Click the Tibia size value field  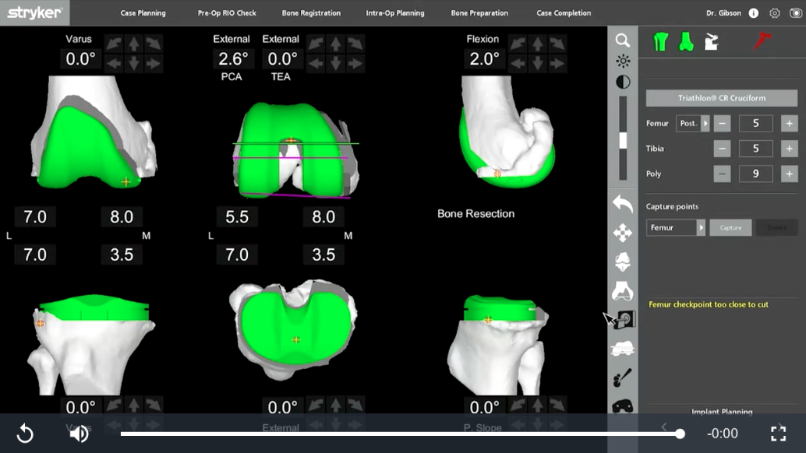[x=755, y=148]
